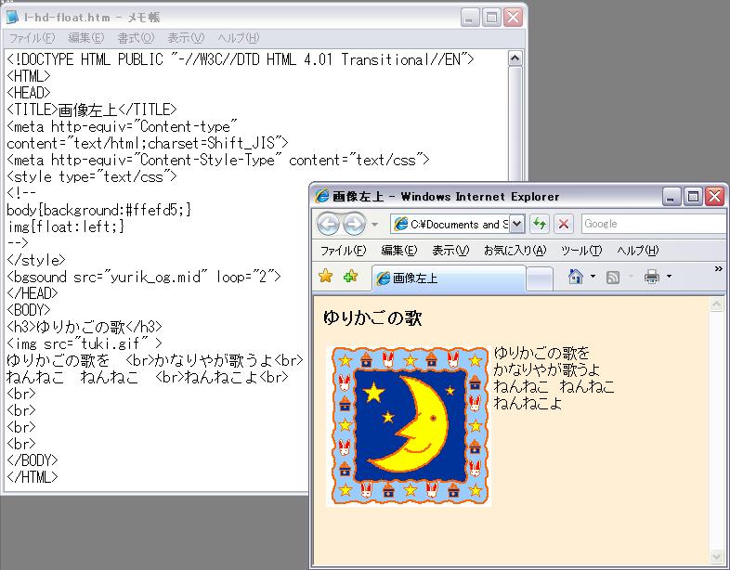The image size is (730, 570).
Task: Open ヘルプ(H) menu in Notepad
Action: pyautogui.click(x=238, y=38)
